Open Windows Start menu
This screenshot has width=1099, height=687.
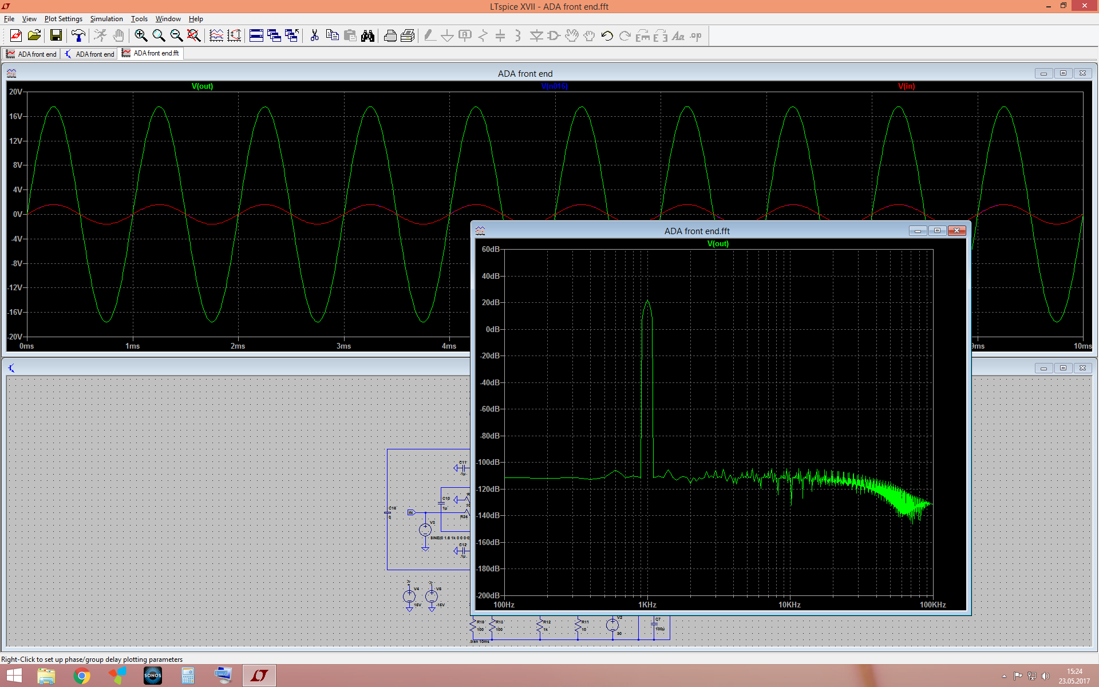(x=14, y=676)
